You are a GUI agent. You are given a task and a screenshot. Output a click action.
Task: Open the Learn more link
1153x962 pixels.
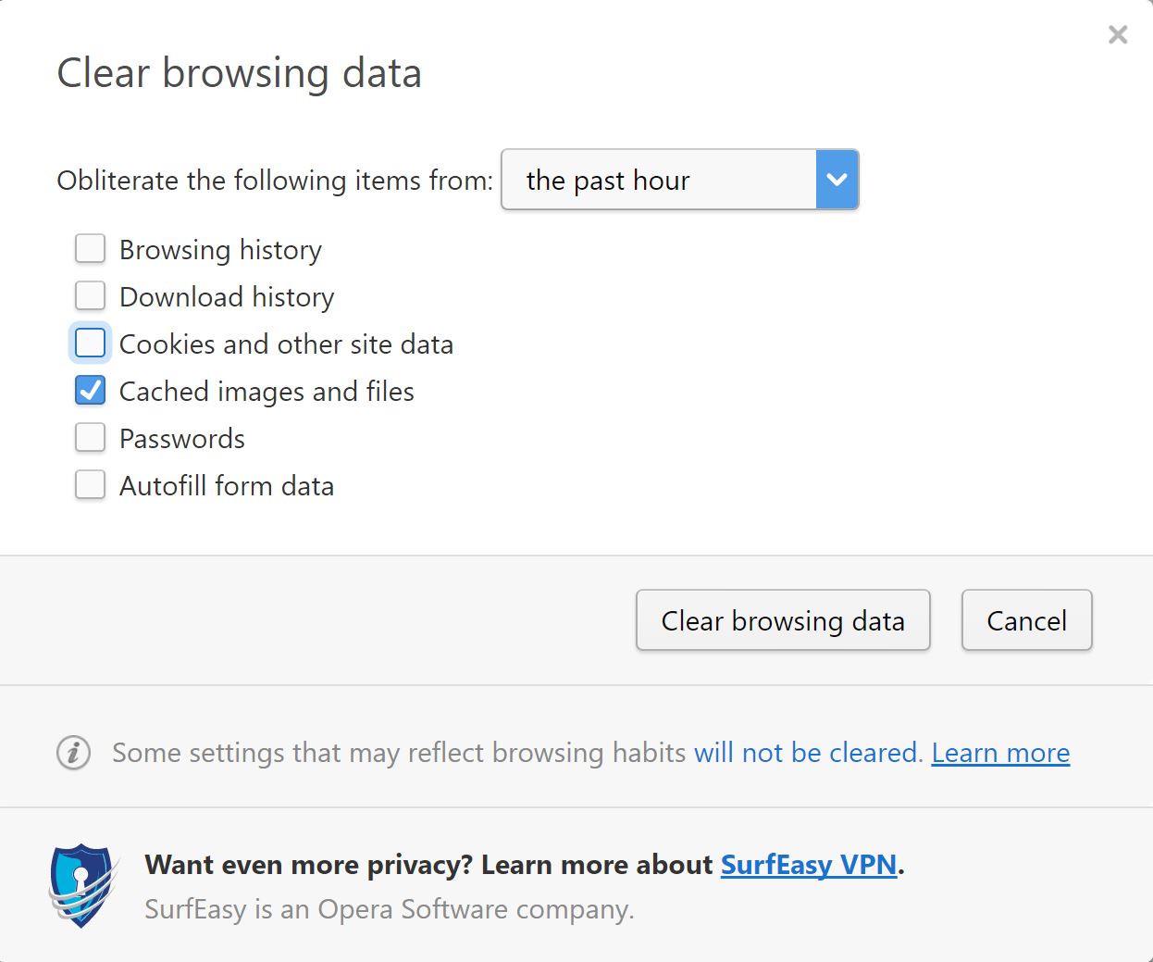tap(1000, 753)
